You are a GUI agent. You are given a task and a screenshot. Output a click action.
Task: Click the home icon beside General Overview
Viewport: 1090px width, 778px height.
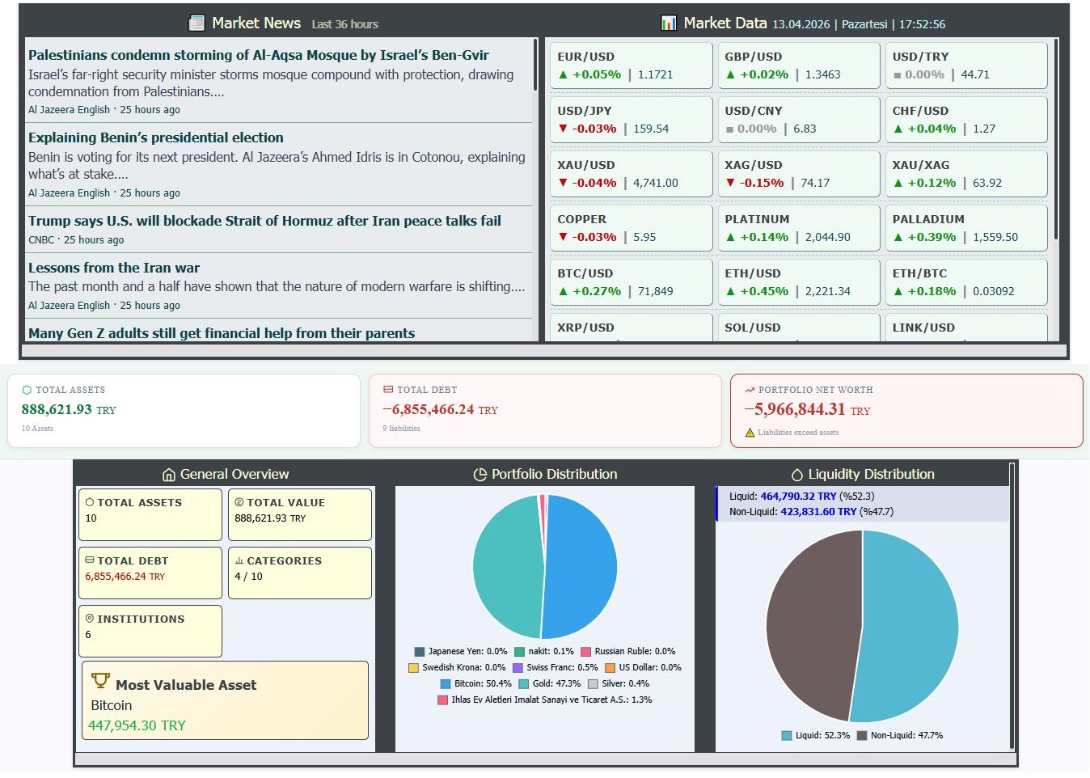tap(171, 474)
